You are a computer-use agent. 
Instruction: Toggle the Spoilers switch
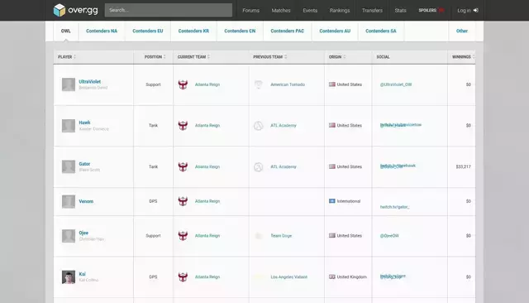tap(441, 11)
